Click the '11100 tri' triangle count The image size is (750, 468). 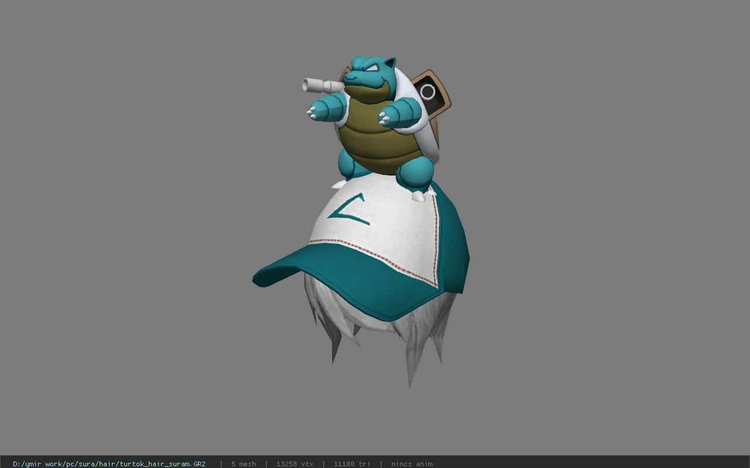(352, 464)
